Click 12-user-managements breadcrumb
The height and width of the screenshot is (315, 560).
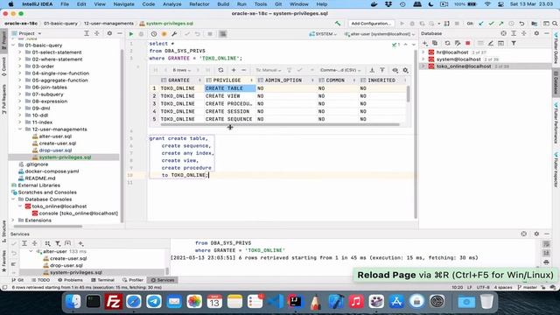click(x=108, y=24)
